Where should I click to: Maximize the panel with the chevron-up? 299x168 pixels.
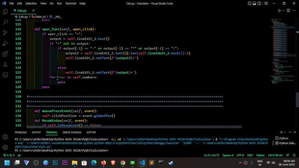[x=290, y=132]
